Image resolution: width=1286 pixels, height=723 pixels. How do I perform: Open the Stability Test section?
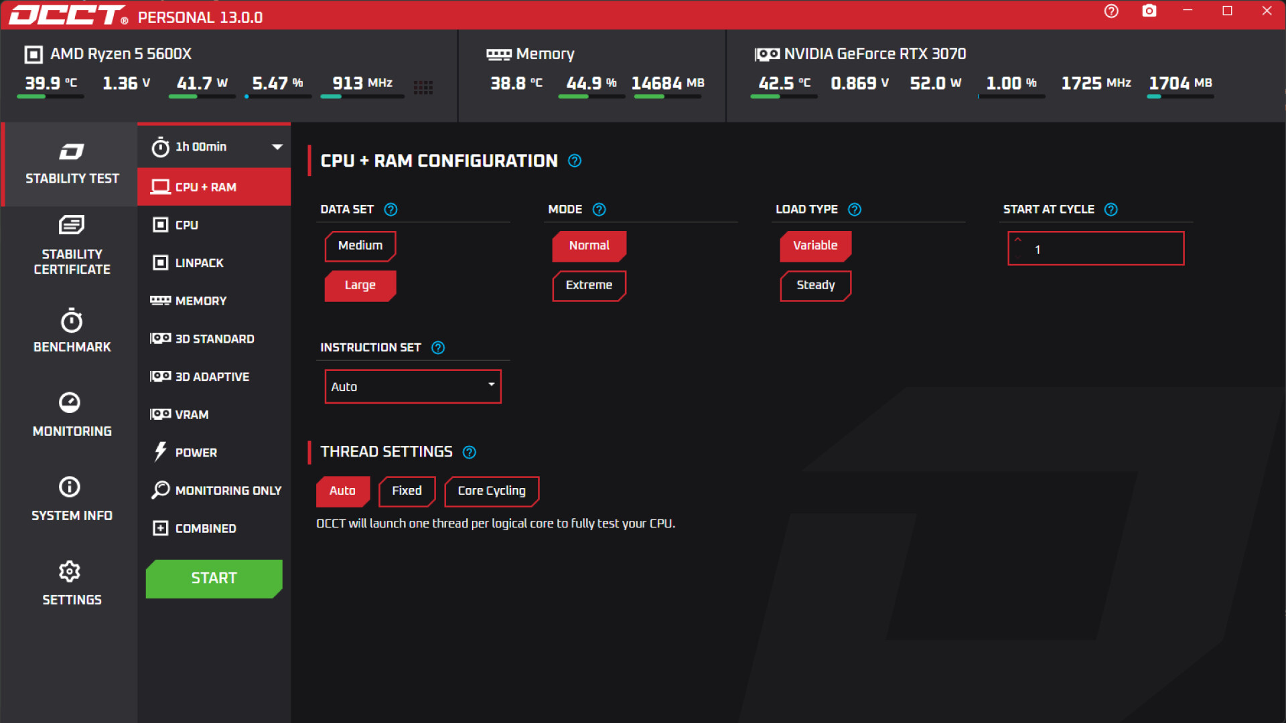71,164
